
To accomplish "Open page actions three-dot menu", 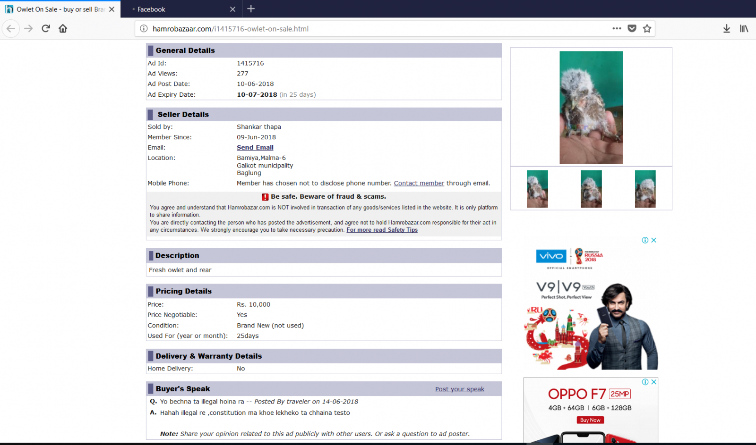I will tap(617, 28).
